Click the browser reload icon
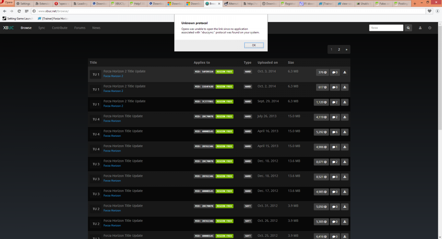442x239 pixels. [18, 11]
